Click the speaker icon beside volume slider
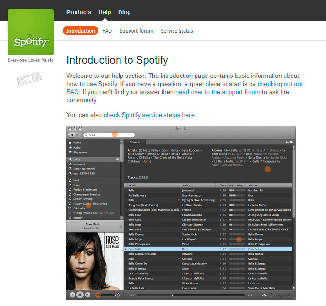This screenshot has width=326, height=306. point(118,295)
